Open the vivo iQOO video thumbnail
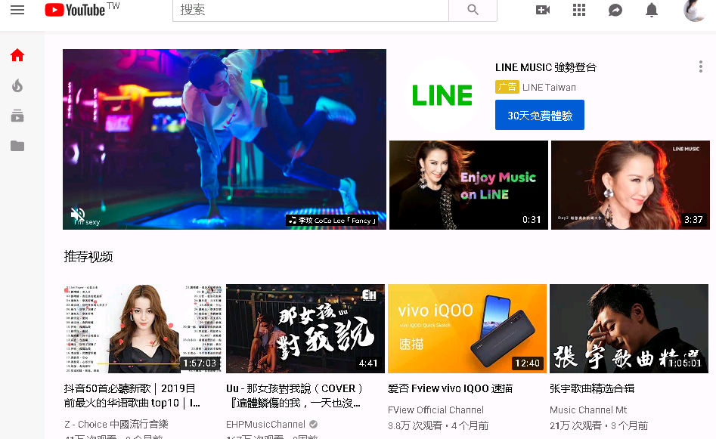This screenshot has height=439, width=716. [x=466, y=329]
